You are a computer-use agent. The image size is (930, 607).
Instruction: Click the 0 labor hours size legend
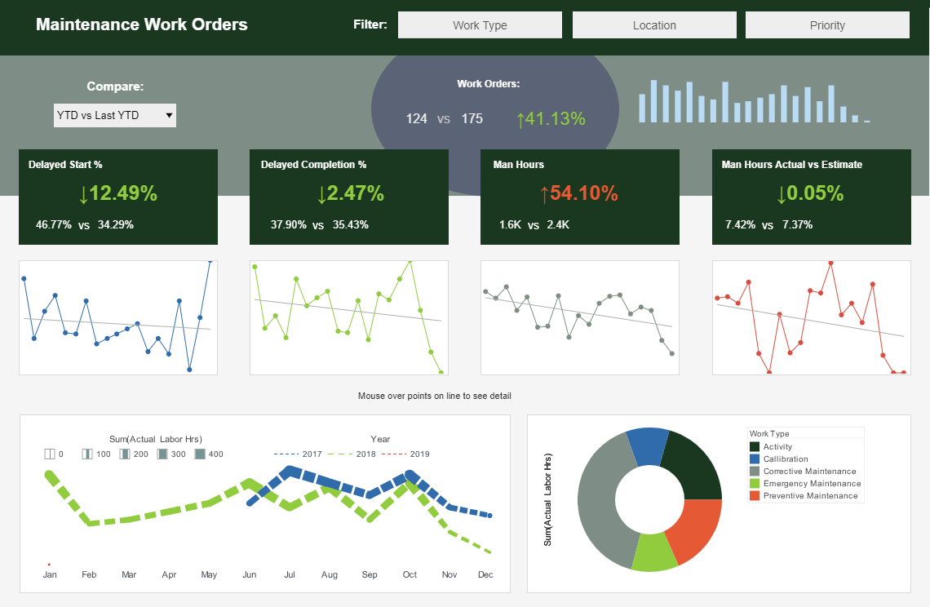[x=54, y=454]
